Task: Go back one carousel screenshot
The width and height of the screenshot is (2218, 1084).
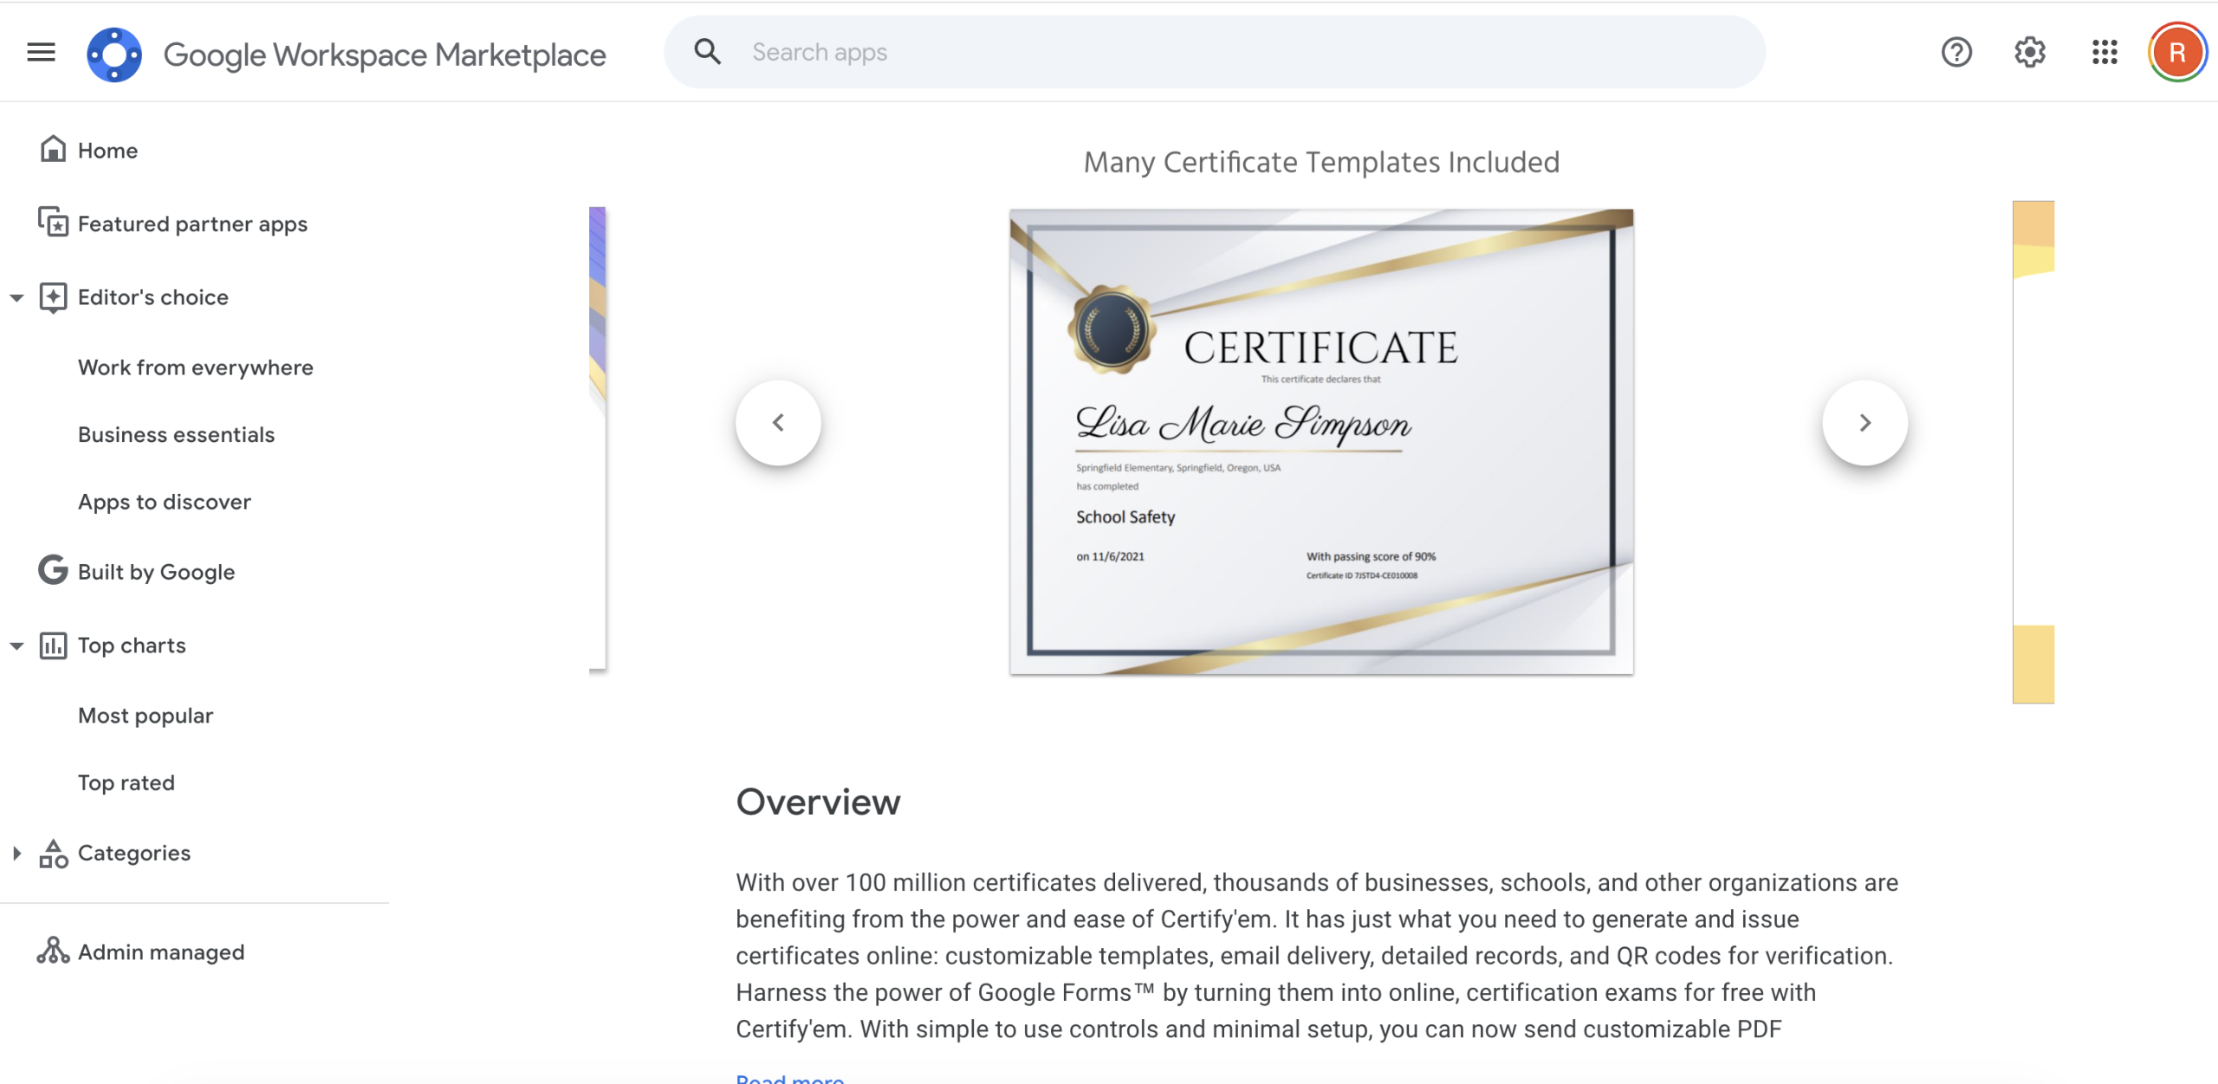Action: pyautogui.click(x=778, y=422)
